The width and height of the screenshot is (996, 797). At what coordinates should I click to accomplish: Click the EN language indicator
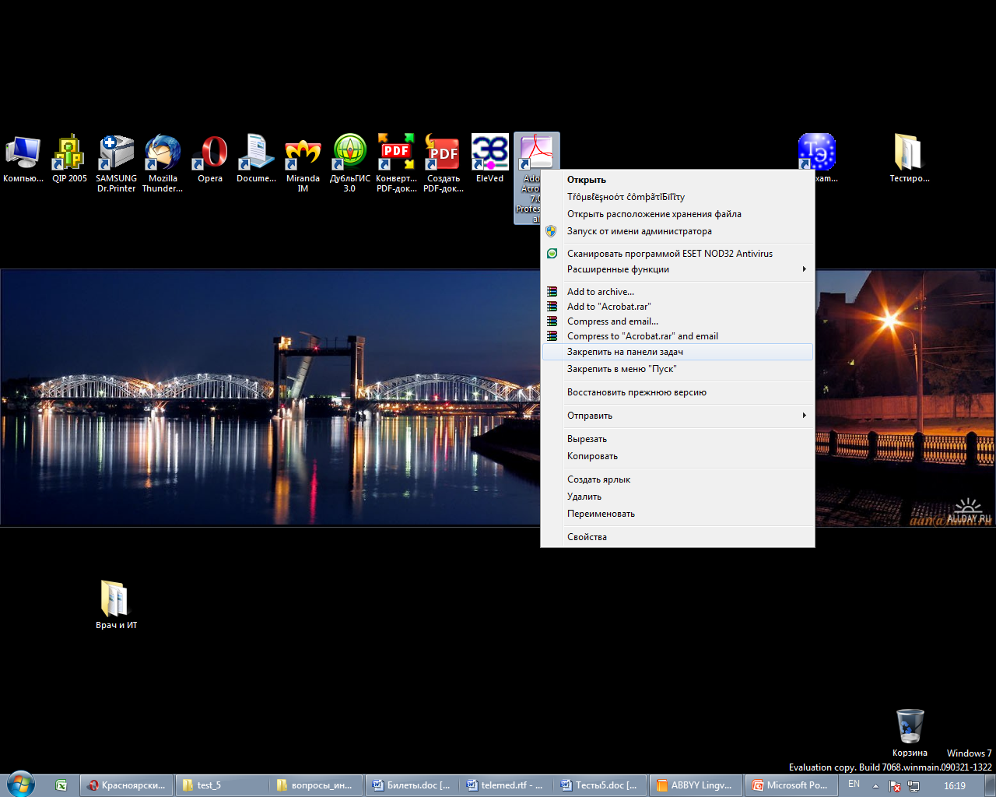tap(854, 785)
